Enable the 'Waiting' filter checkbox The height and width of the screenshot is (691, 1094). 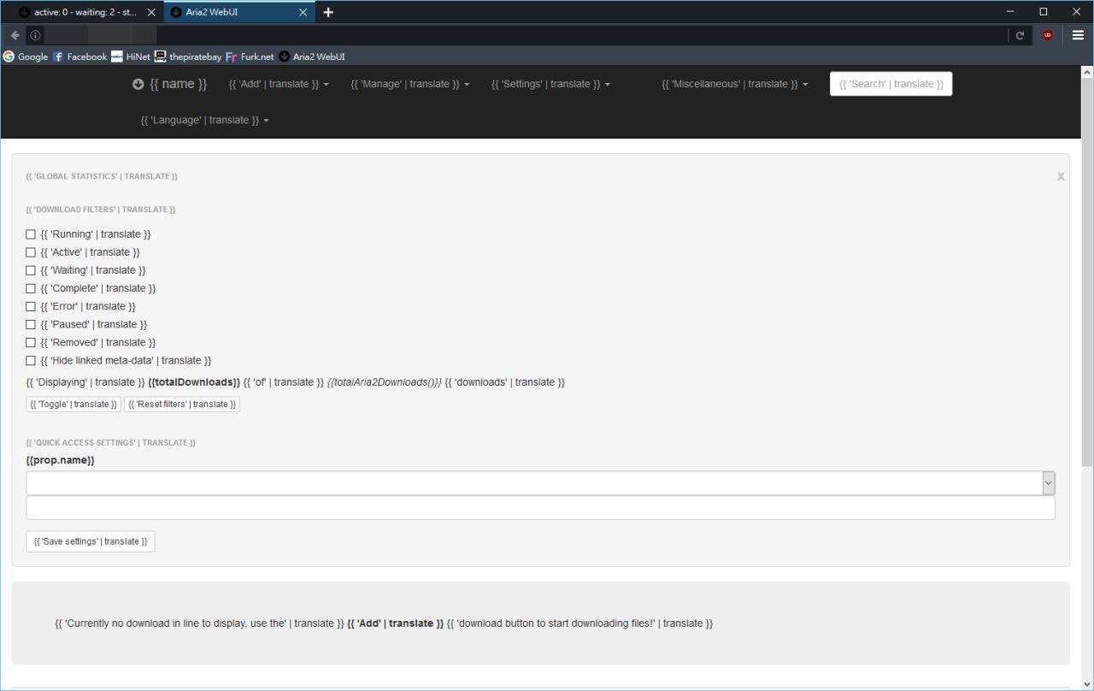coord(31,270)
